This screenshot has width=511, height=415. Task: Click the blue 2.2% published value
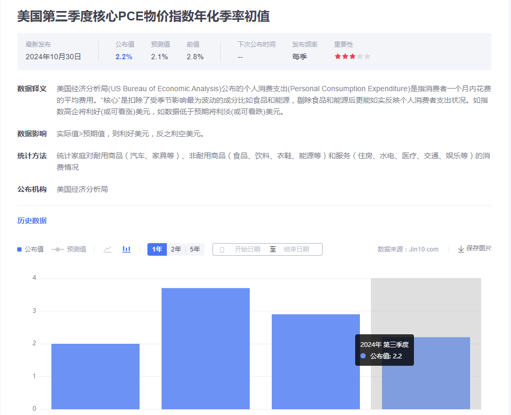pos(124,57)
